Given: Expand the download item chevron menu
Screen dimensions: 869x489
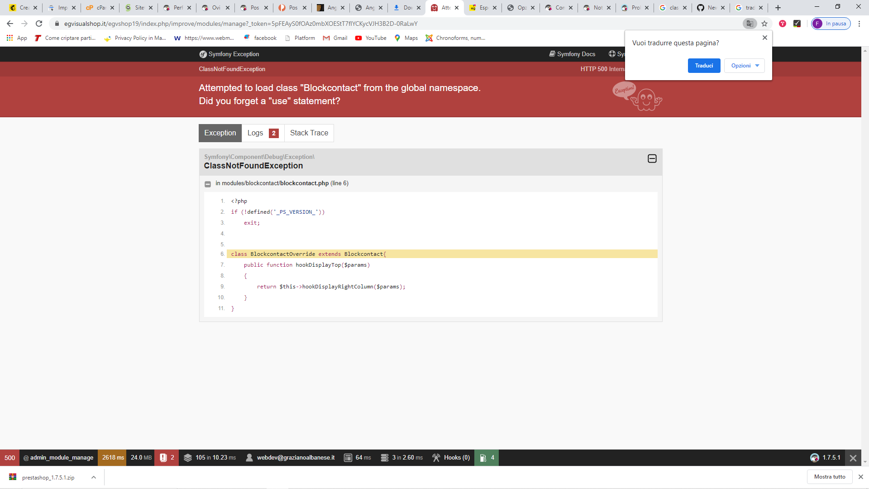Looking at the screenshot, I should [x=94, y=477].
